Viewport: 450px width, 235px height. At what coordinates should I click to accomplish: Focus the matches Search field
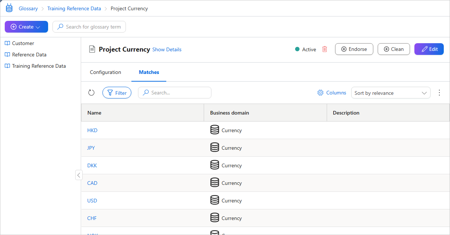coord(175,93)
